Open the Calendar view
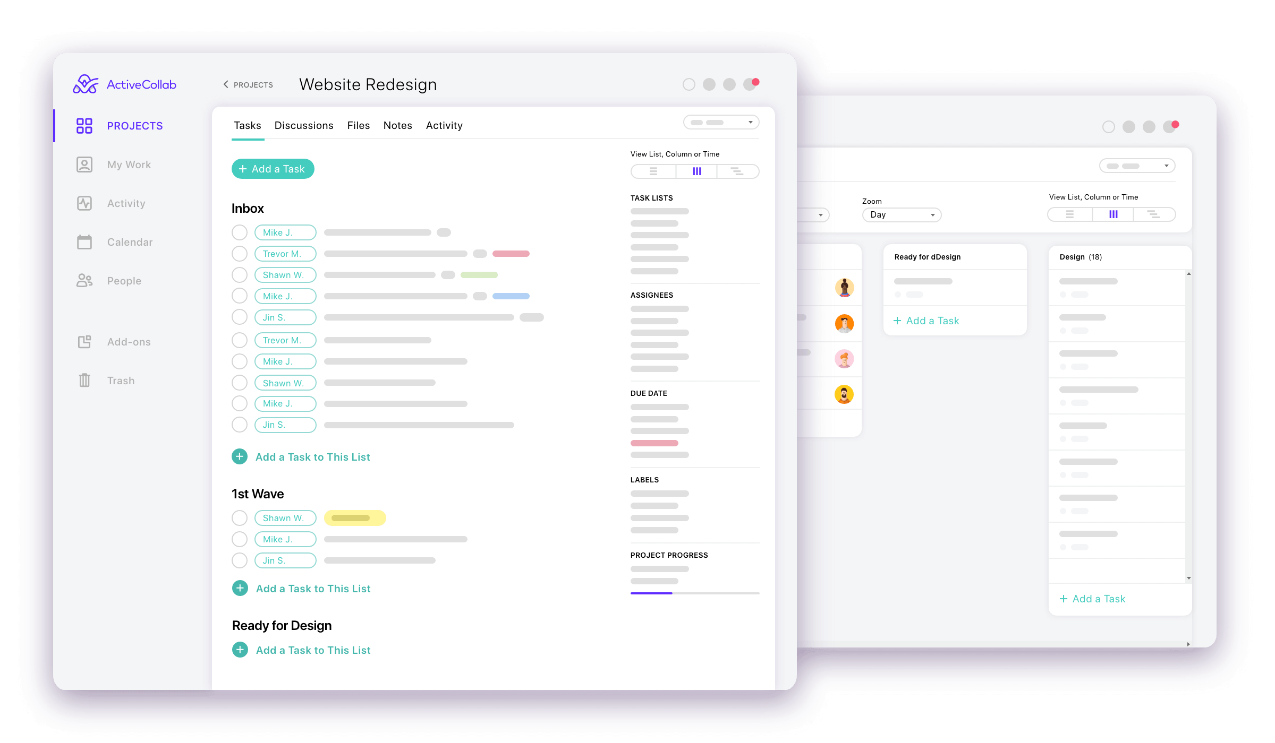The width and height of the screenshot is (1275, 743). (129, 241)
